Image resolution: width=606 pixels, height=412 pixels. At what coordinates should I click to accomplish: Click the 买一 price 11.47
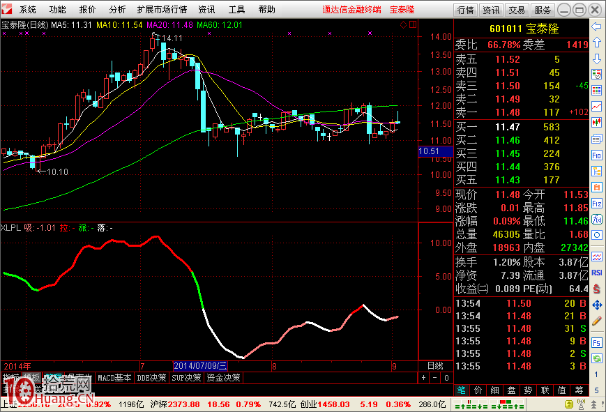click(508, 127)
